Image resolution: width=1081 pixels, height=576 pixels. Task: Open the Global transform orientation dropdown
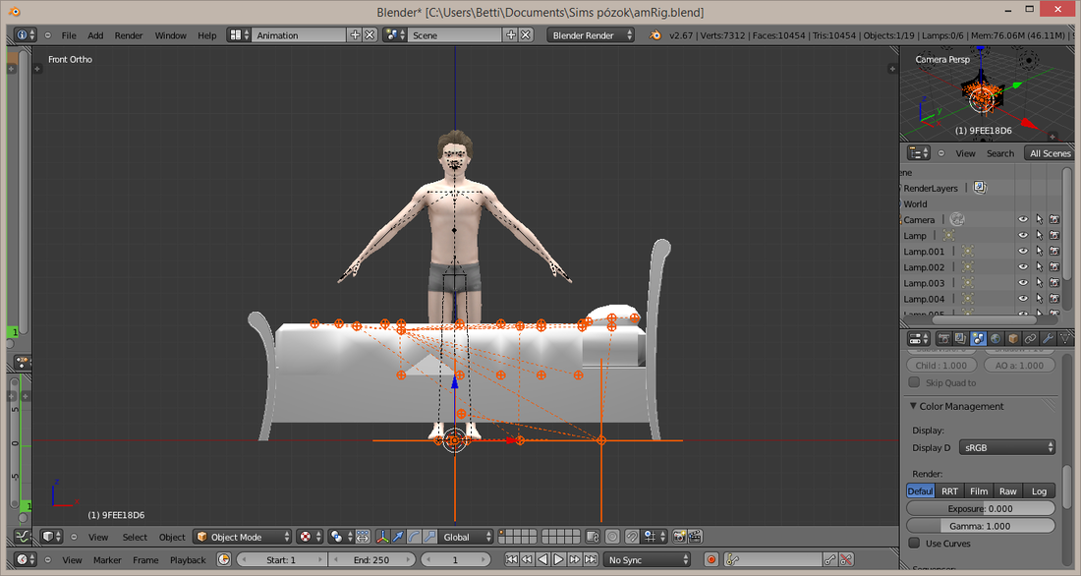tap(467, 537)
